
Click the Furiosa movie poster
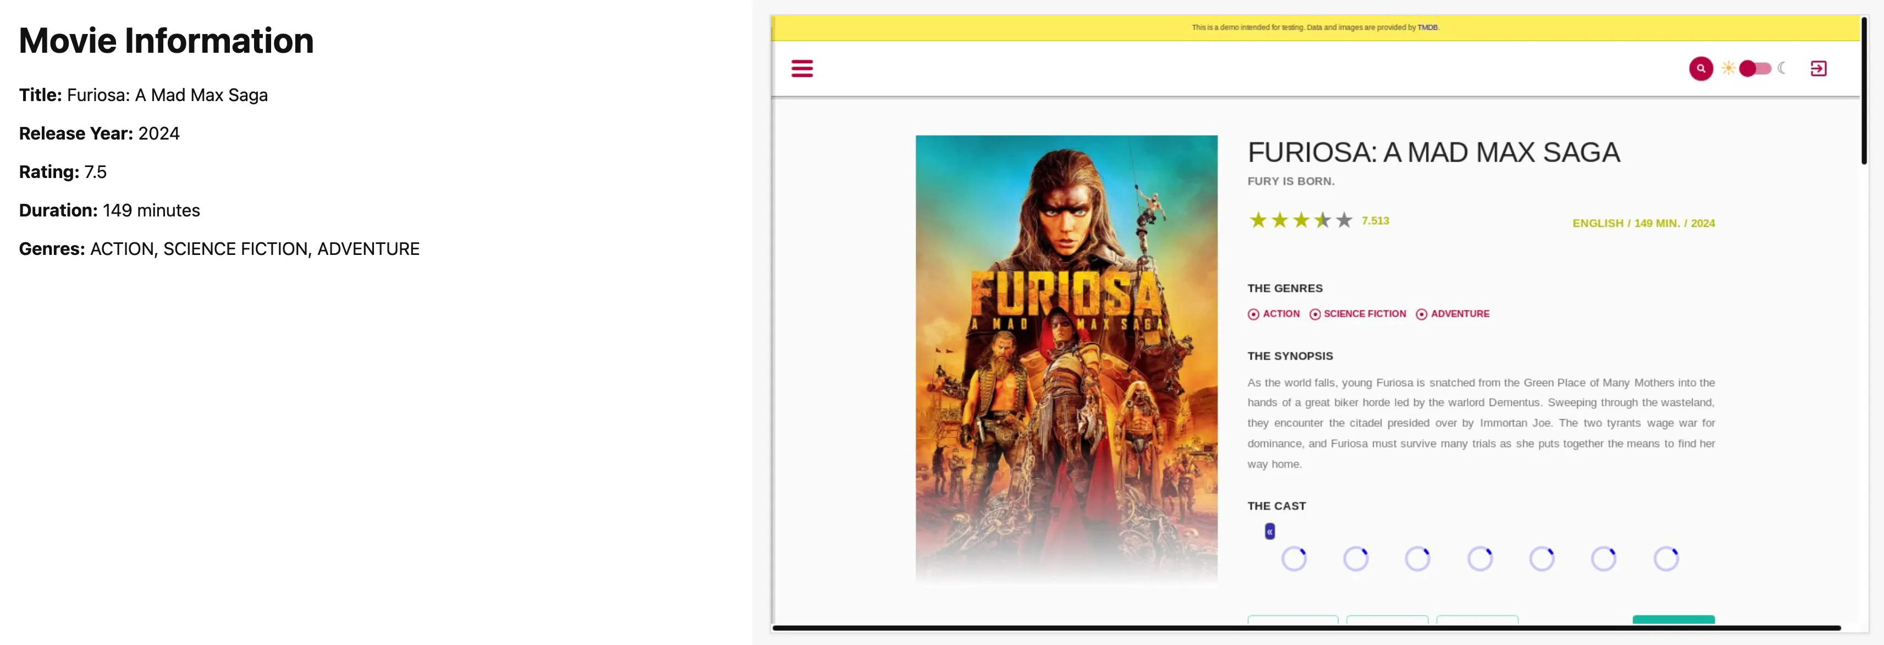point(1066,358)
